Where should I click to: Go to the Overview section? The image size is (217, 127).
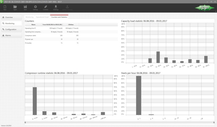tap(11, 17)
